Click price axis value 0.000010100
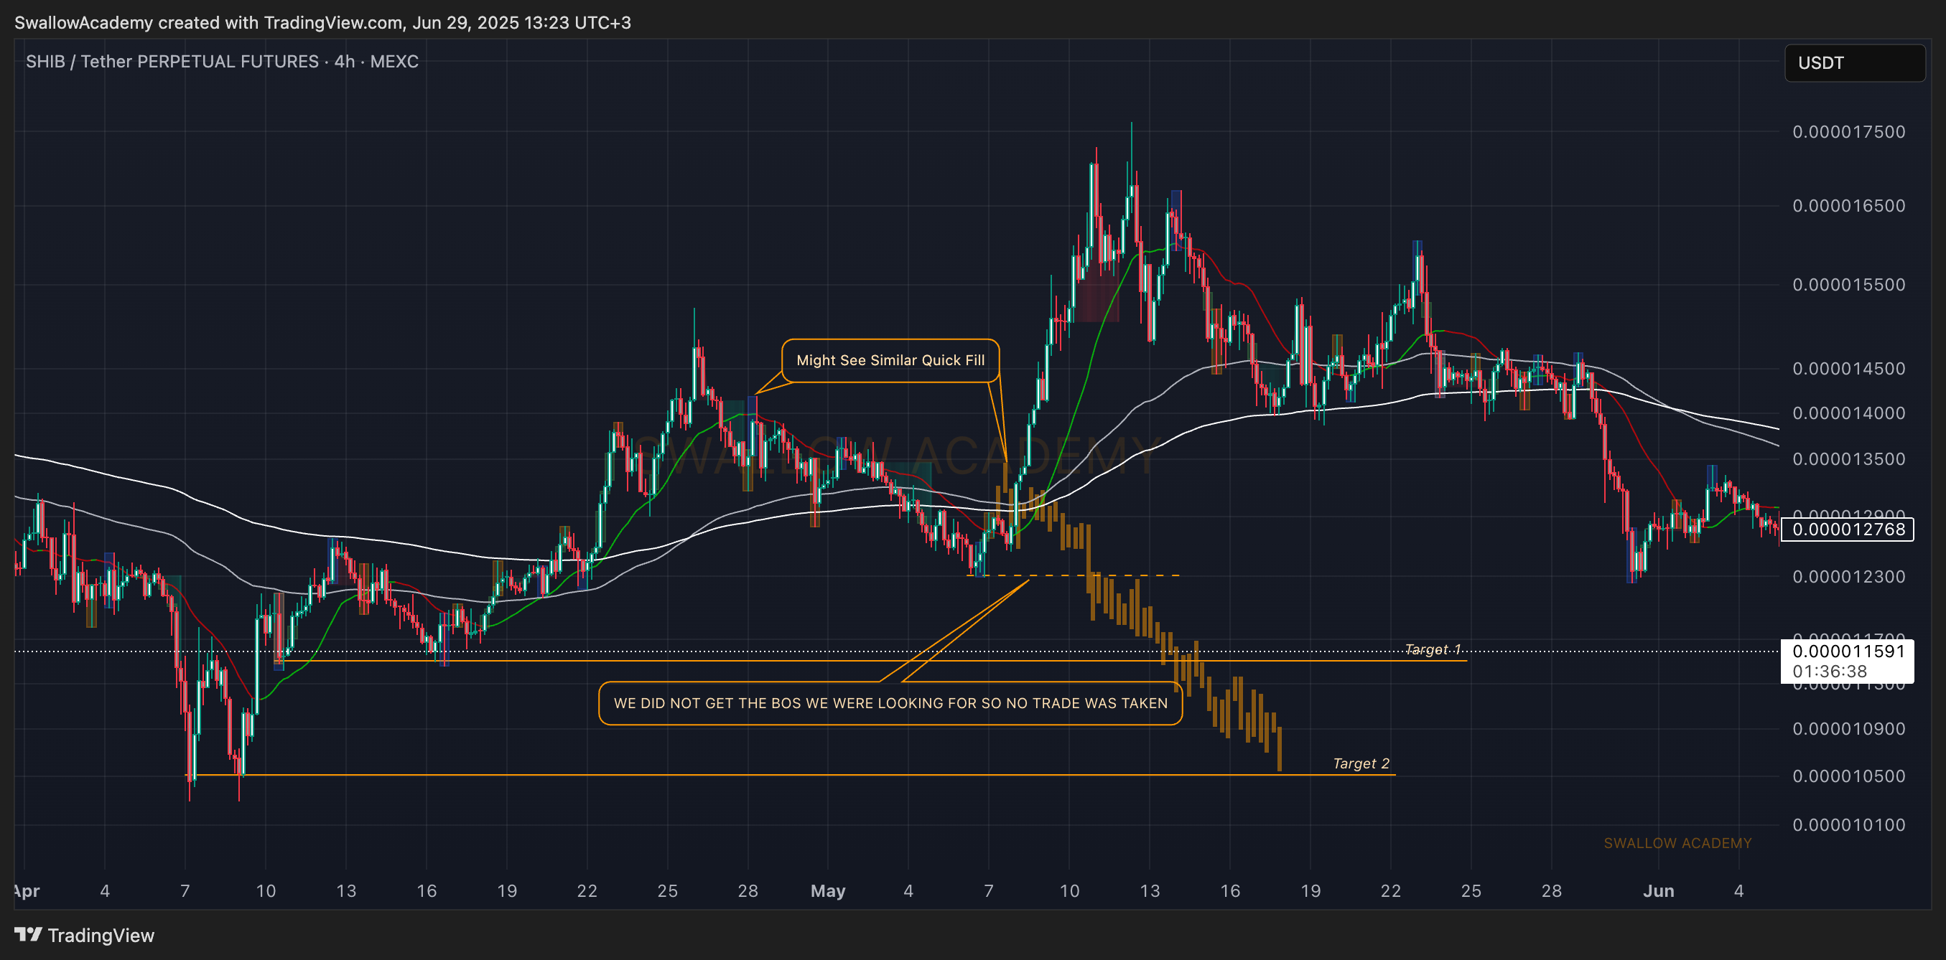Image resolution: width=1946 pixels, height=960 pixels. pos(1848,825)
